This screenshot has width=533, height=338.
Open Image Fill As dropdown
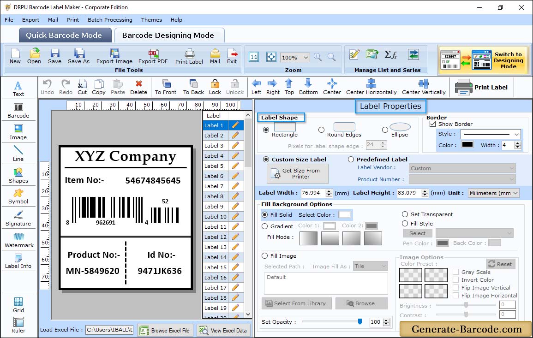pyautogui.click(x=371, y=266)
